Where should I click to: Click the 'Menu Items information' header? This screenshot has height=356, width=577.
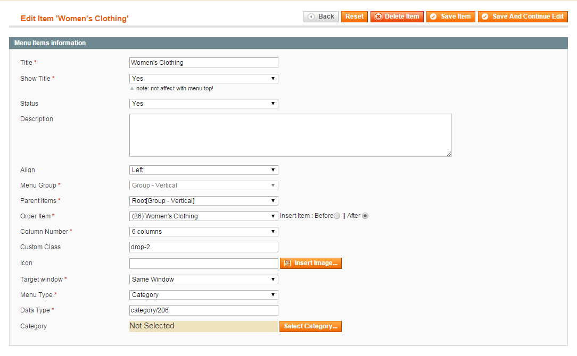point(50,43)
